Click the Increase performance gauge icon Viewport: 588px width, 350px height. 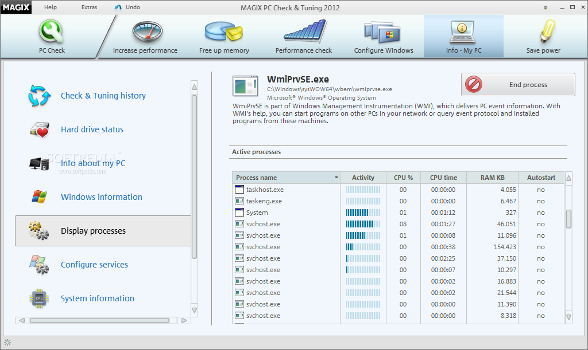click(148, 33)
